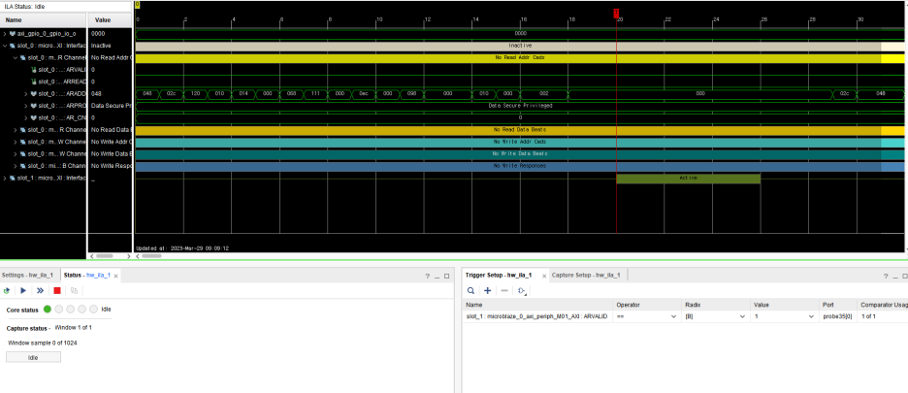Switch to the Capture Setup hw_ila_1 tab
Viewport: 908px width, 393px height.
(586, 276)
